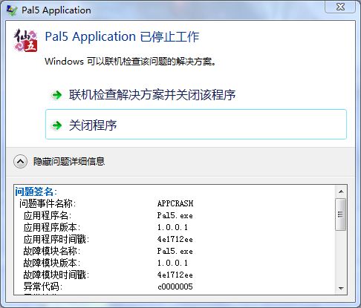This screenshot has width=361, height=308.
Task: Click the APPCRASH event name value
Action: point(175,203)
